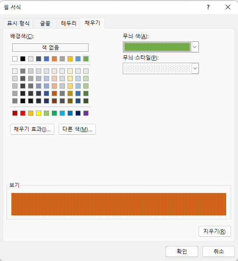
Task: Click the help question mark icon
Action: (x=208, y=7)
